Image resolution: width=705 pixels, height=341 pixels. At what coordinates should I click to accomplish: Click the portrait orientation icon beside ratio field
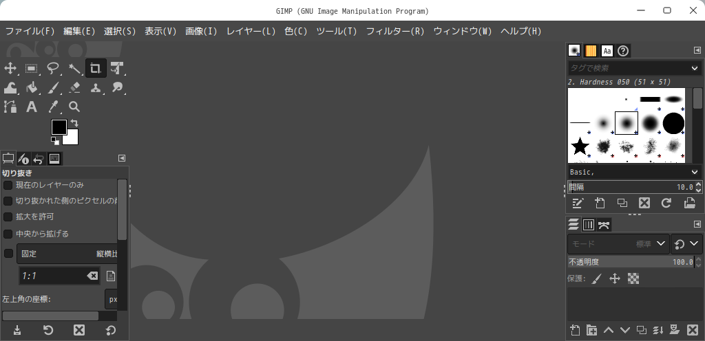(x=111, y=276)
